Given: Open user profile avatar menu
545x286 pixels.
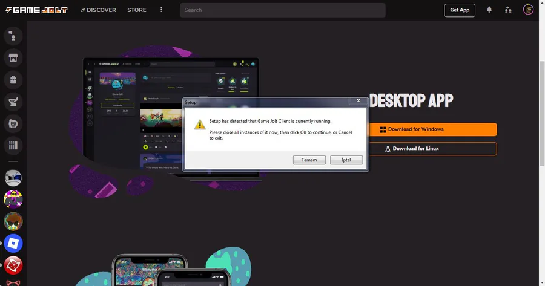Looking at the screenshot, I should tap(528, 9).
